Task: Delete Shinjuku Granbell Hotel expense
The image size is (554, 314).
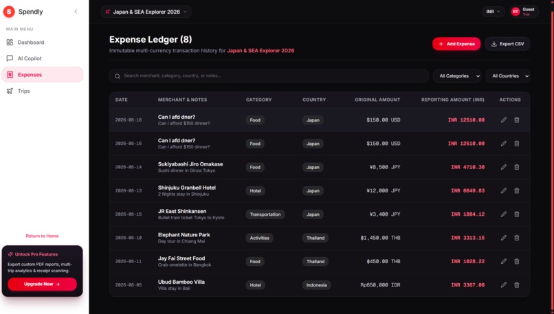Action: [517, 191]
